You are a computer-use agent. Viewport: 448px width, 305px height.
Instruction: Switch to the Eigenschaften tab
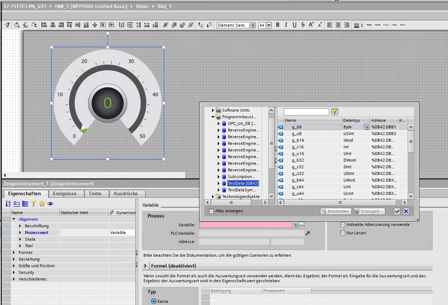click(25, 193)
